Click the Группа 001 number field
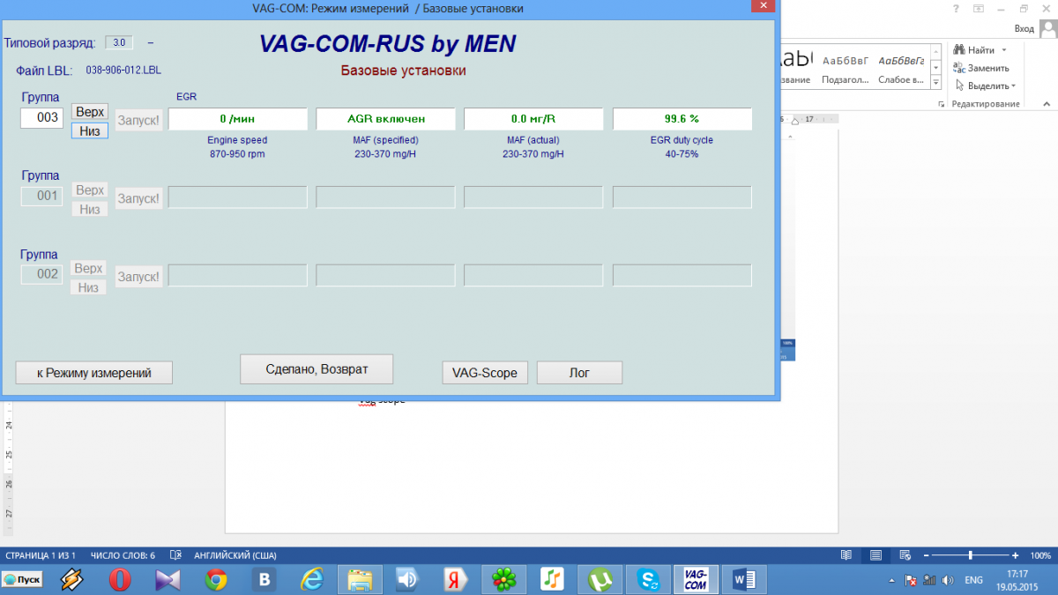Viewport: 1058px width, 595px height. 42,196
